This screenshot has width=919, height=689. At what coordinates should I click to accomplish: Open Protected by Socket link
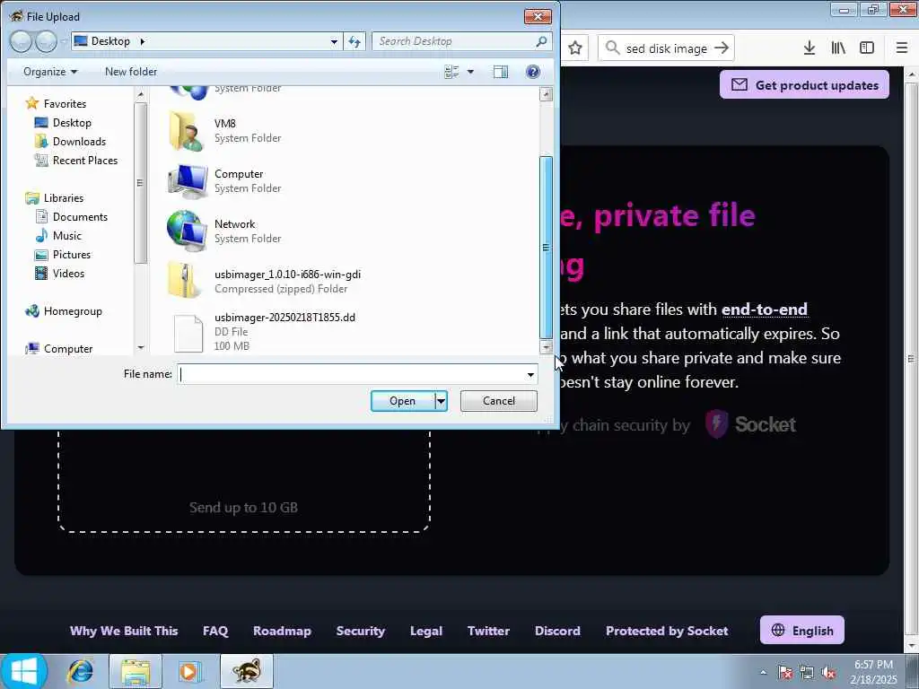click(x=667, y=631)
